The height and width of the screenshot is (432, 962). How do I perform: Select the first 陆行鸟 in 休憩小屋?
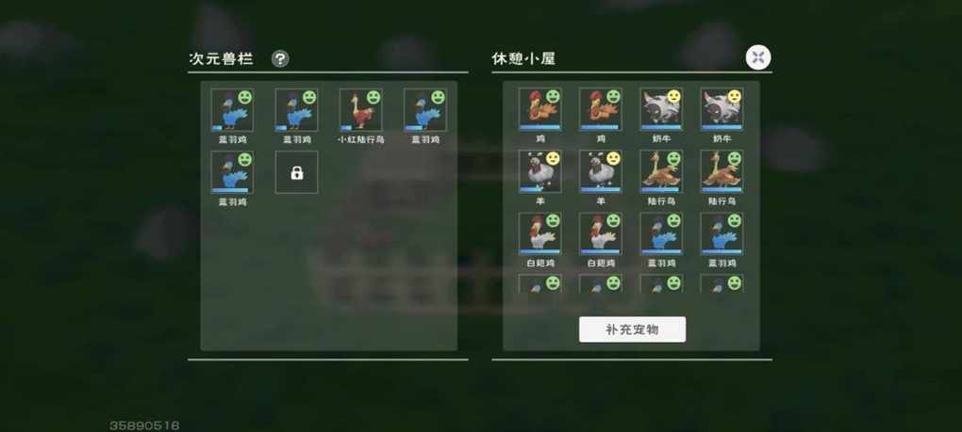[x=661, y=171]
